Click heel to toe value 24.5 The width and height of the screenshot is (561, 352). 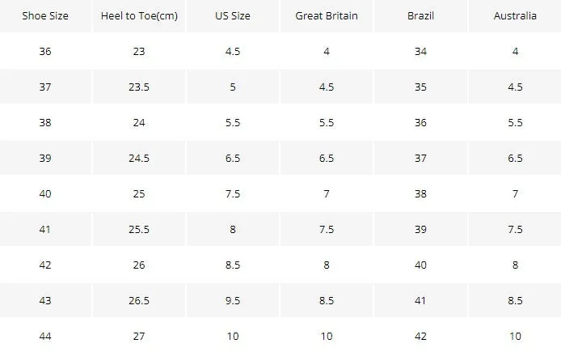[139, 158]
